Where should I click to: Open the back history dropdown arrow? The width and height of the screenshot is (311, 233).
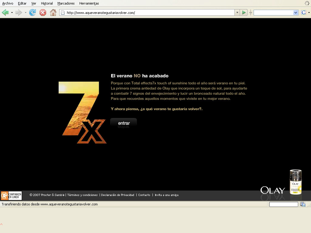pyautogui.click(x=12, y=13)
